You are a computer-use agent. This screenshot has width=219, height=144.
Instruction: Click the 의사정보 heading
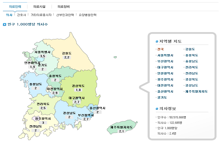tap(168, 108)
